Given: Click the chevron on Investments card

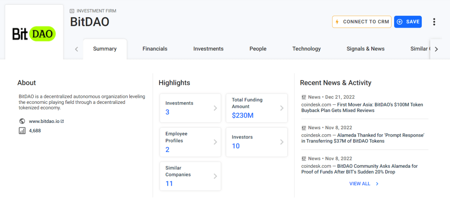Looking at the screenshot, I should pyautogui.click(x=215, y=108).
